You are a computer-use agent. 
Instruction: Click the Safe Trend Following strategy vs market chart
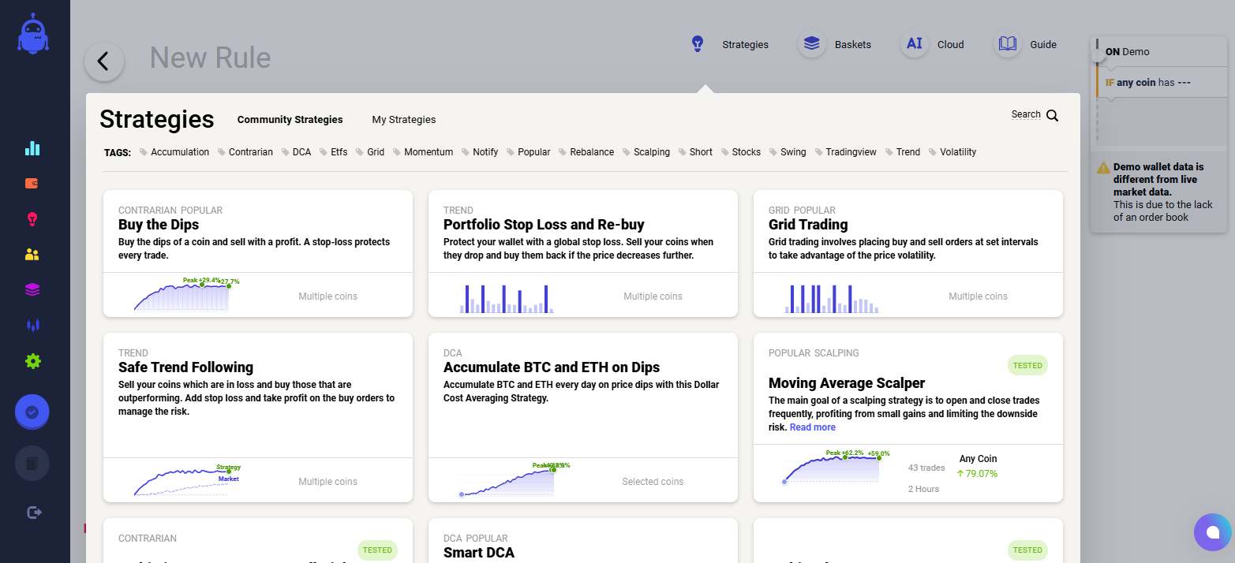point(187,479)
